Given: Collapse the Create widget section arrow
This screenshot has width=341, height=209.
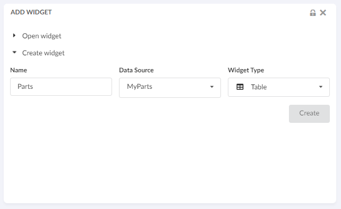Looking at the screenshot, I should tap(14, 52).
